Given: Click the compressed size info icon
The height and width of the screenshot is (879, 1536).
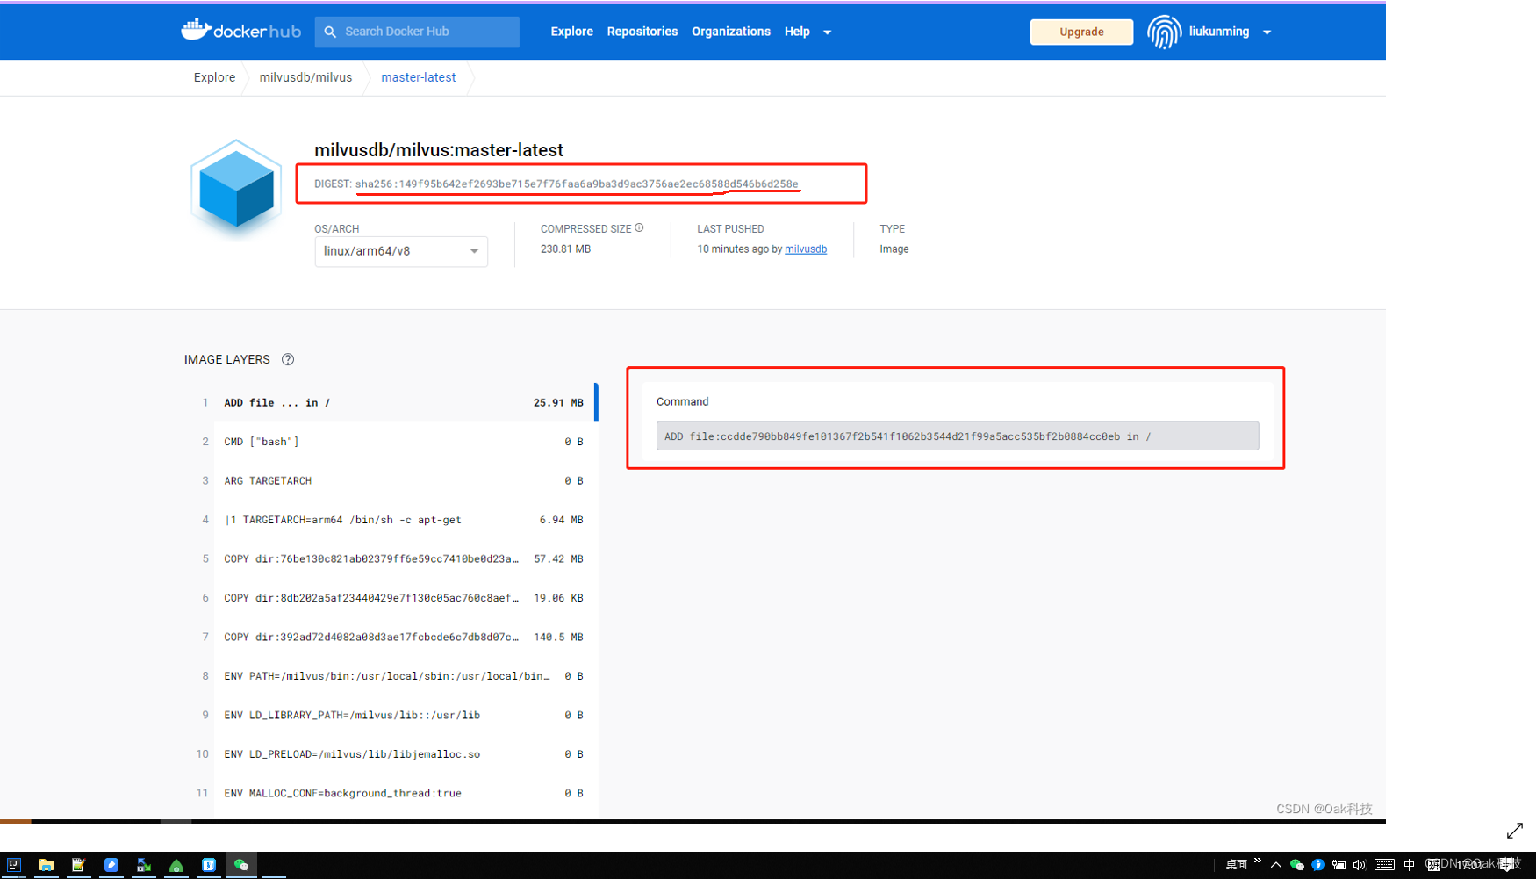Looking at the screenshot, I should click(639, 227).
